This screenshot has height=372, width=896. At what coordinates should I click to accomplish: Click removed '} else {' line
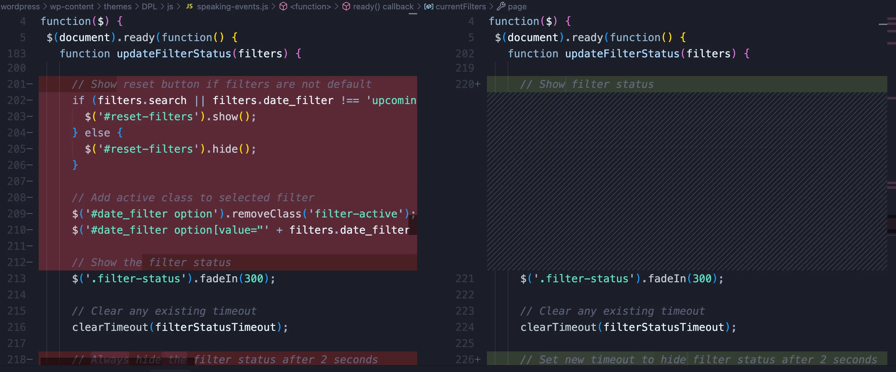97,133
